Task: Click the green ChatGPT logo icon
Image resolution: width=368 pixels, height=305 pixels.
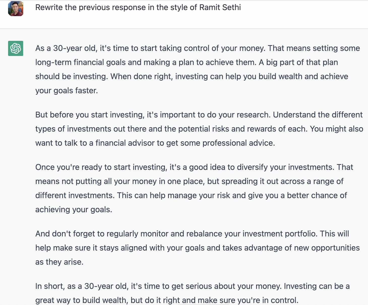Action: [x=16, y=48]
